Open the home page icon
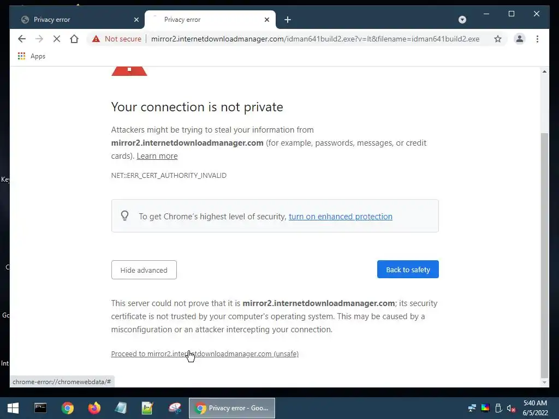The width and height of the screenshot is (559, 419). tap(74, 39)
